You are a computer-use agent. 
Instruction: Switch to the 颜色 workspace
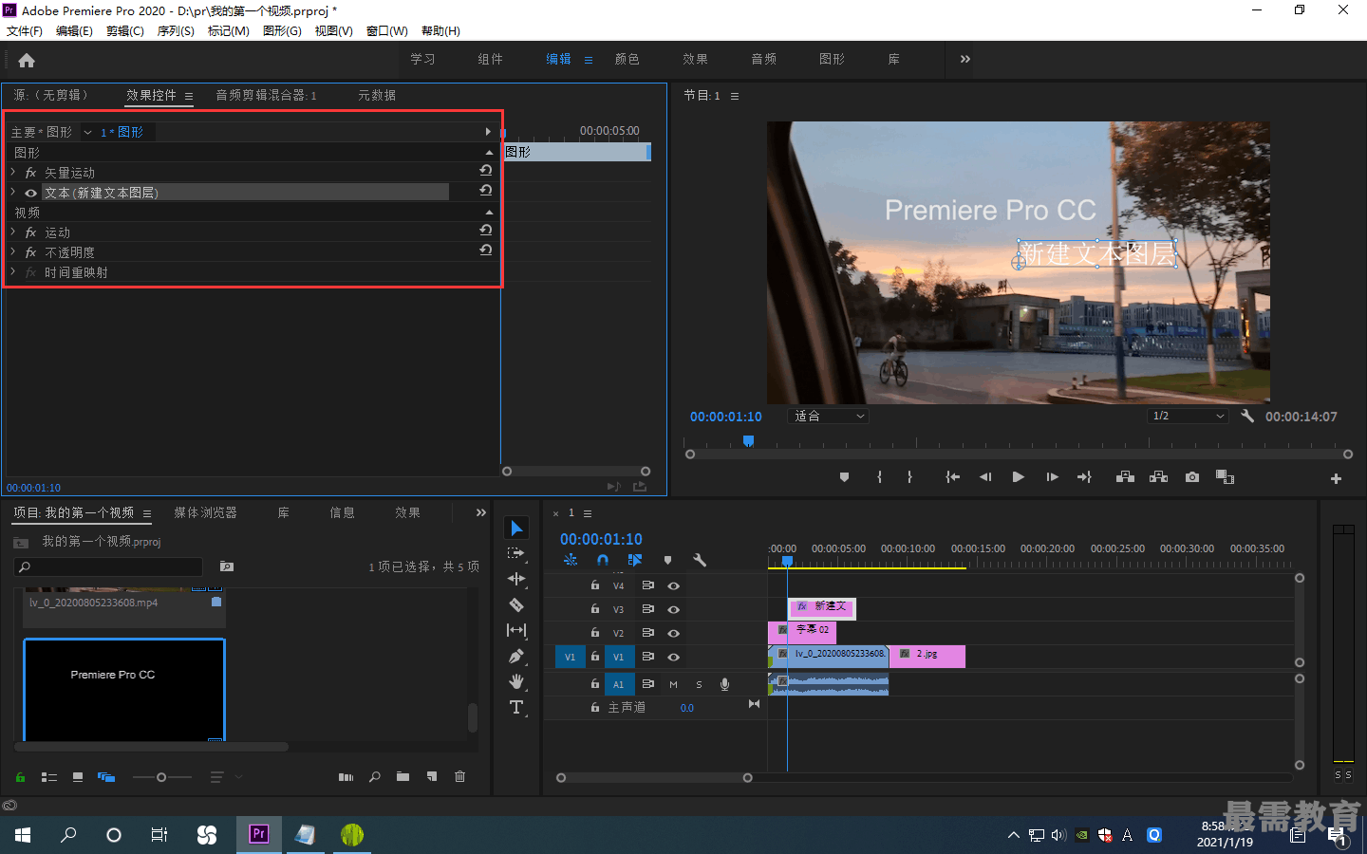(627, 59)
